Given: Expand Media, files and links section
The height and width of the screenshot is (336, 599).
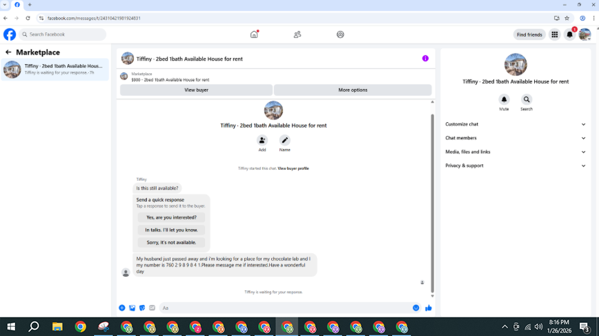Looking at the screenshot, I should click(515, 152).
